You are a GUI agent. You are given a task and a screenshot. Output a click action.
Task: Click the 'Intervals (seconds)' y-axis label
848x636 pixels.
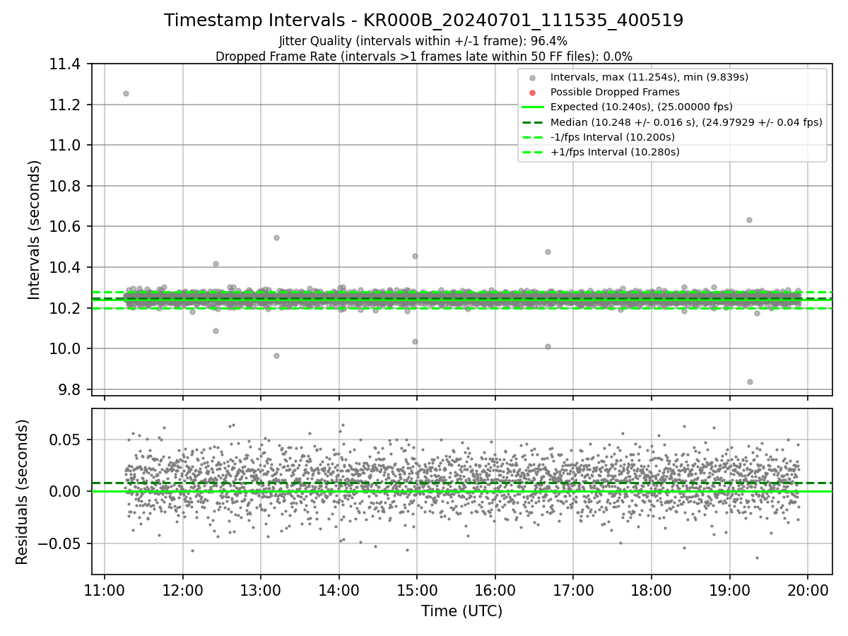pos(35,230)
